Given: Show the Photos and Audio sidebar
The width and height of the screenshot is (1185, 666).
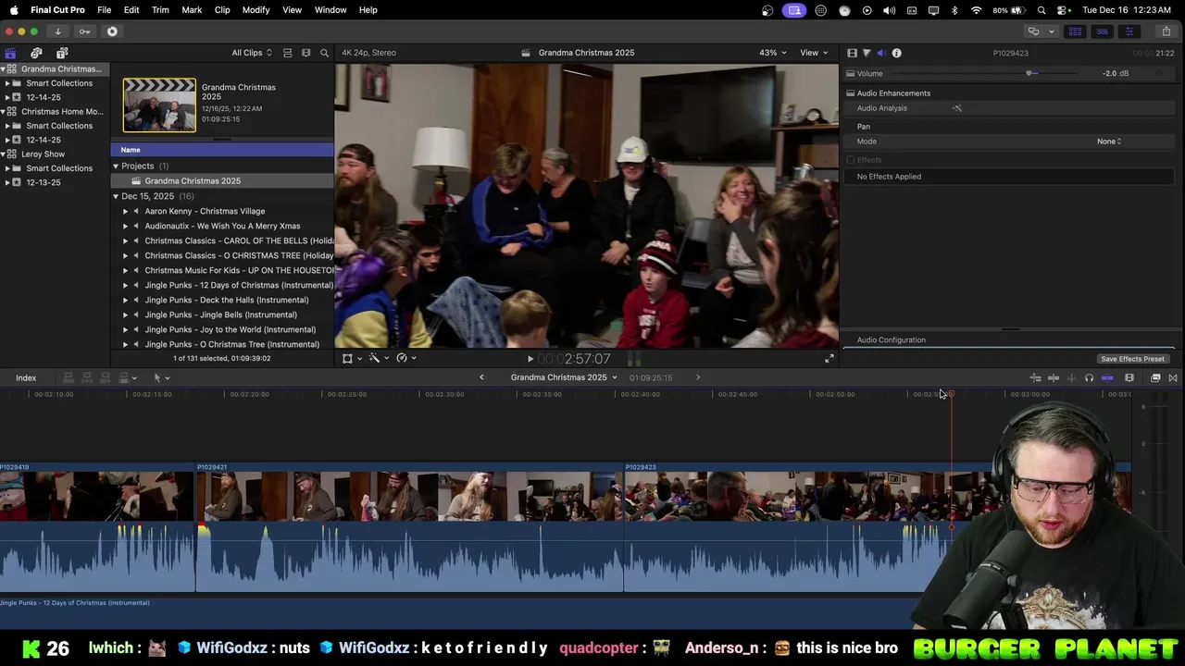Looking at the screenshot, I should point(36,53).
